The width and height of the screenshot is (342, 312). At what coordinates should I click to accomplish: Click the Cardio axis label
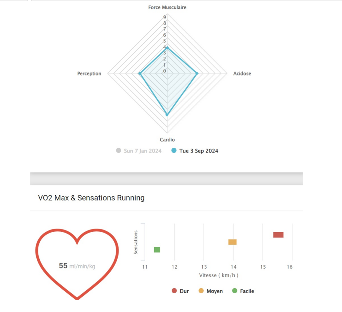[167, 140]
